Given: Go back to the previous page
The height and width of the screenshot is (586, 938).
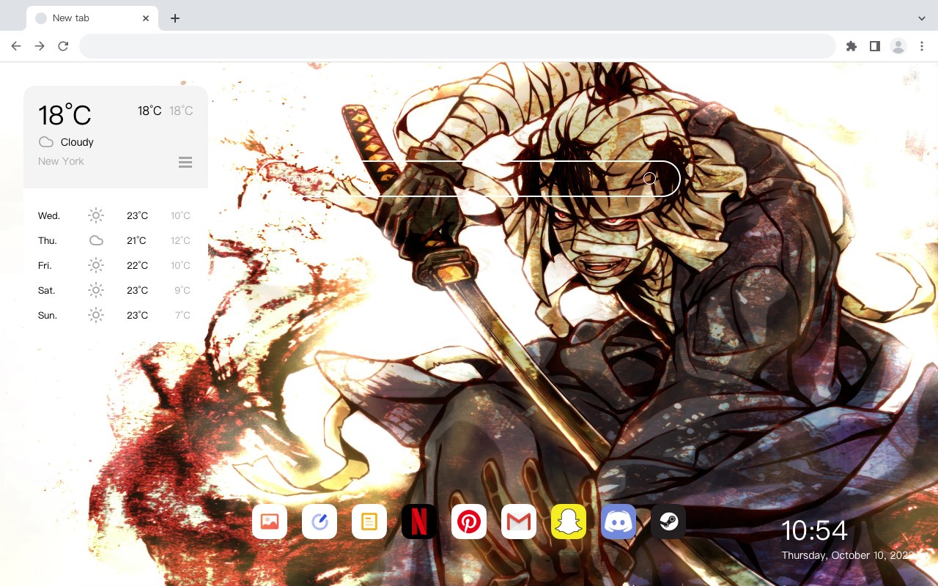Looking at the screenshot, I should (16, 46).
